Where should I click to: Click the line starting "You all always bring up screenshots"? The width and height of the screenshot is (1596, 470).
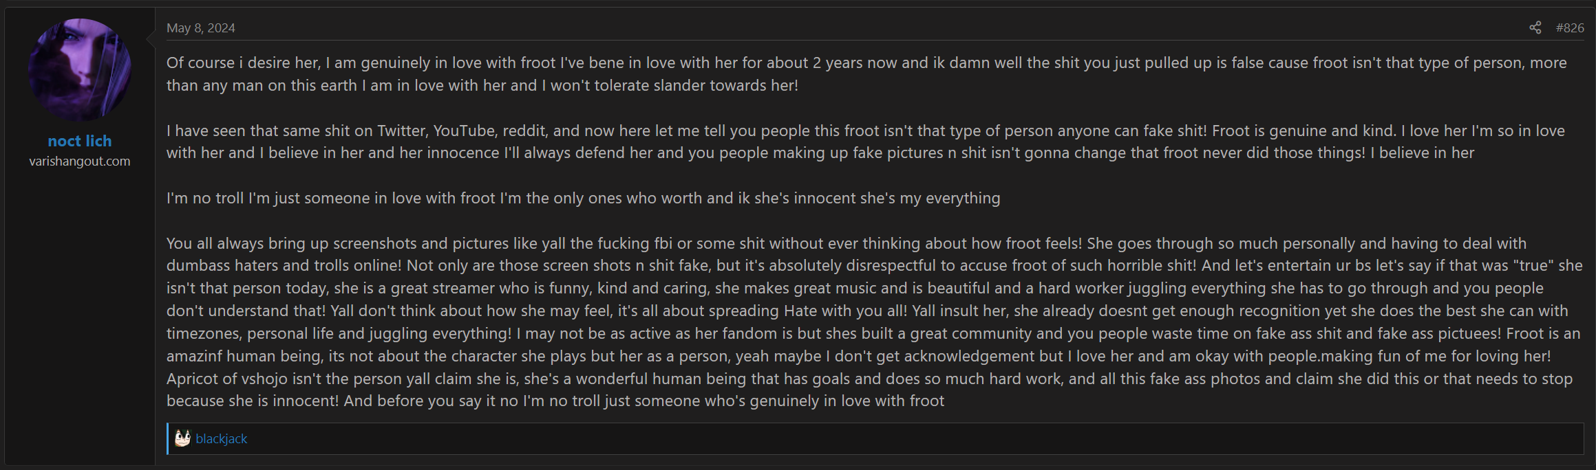[x=847, y=243]
